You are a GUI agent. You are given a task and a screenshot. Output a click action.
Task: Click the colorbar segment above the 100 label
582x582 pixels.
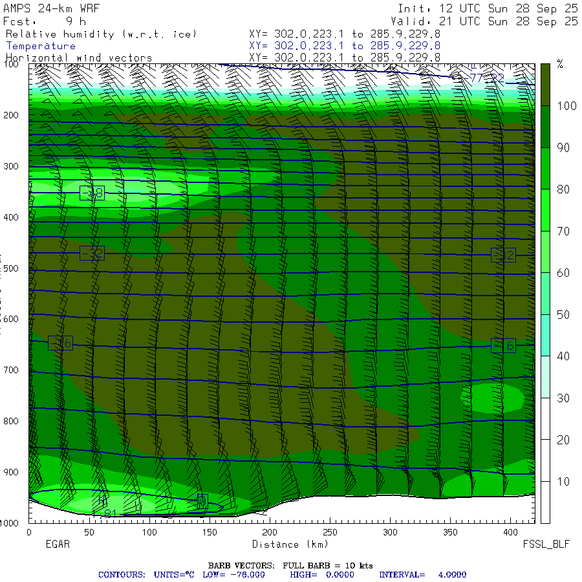[545, 85]
